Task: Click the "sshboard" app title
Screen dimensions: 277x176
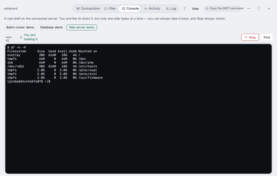Action: 11,9
